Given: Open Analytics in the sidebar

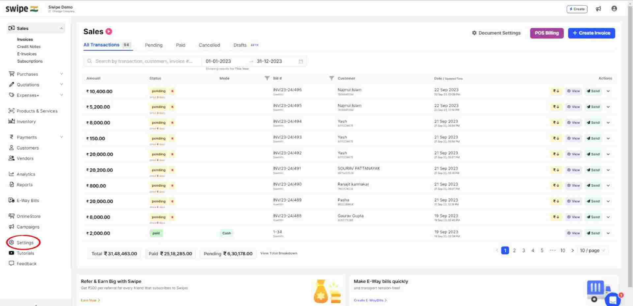Looking at the screenshot, I should [22, 174].
